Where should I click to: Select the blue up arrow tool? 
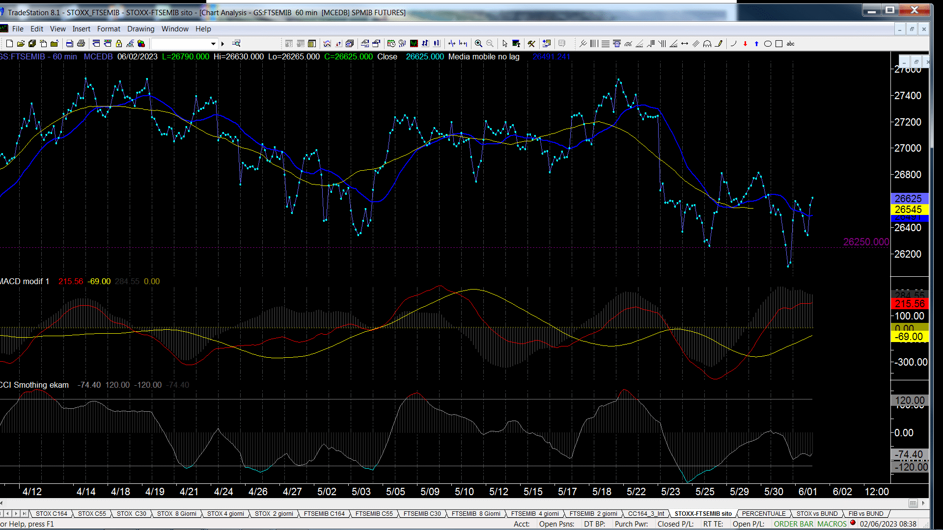756,44
